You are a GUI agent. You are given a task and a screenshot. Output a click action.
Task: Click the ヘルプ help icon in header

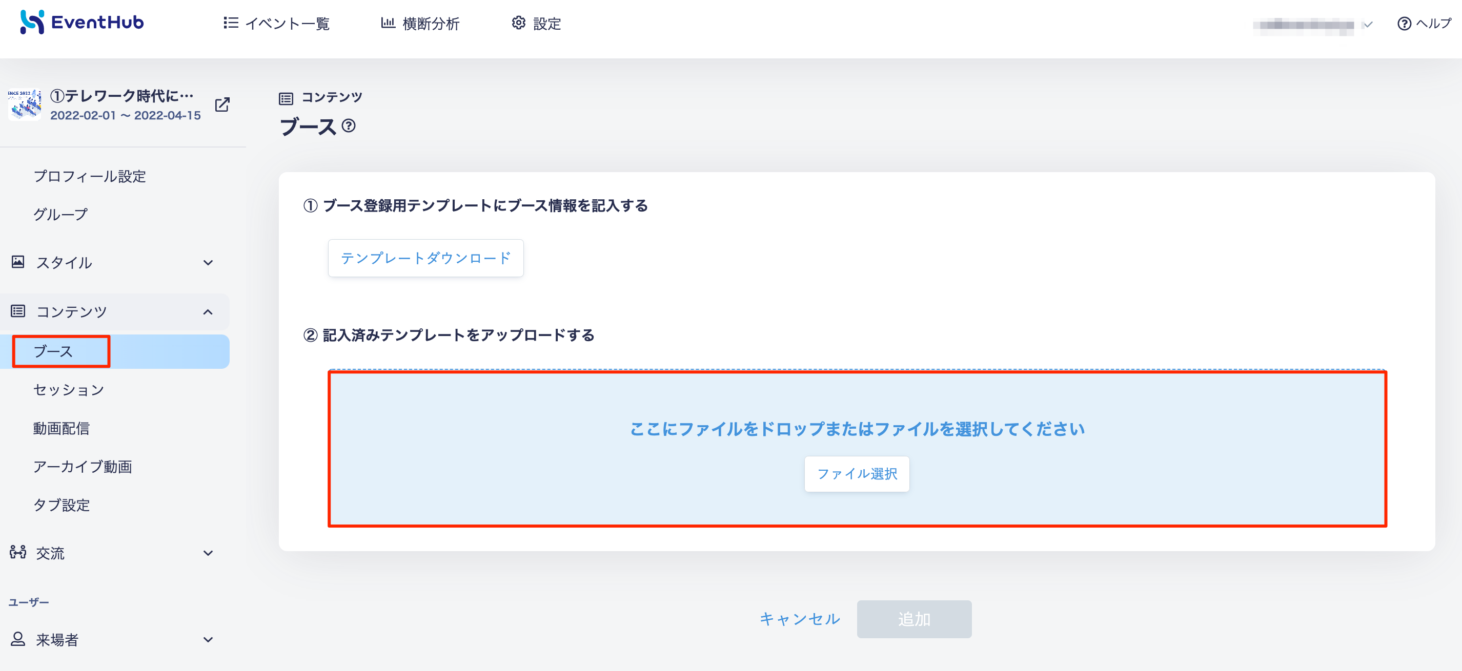[x=1404, y=24]
